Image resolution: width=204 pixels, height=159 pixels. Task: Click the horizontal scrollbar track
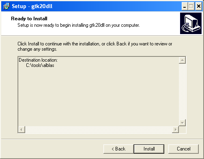[99, 129]
